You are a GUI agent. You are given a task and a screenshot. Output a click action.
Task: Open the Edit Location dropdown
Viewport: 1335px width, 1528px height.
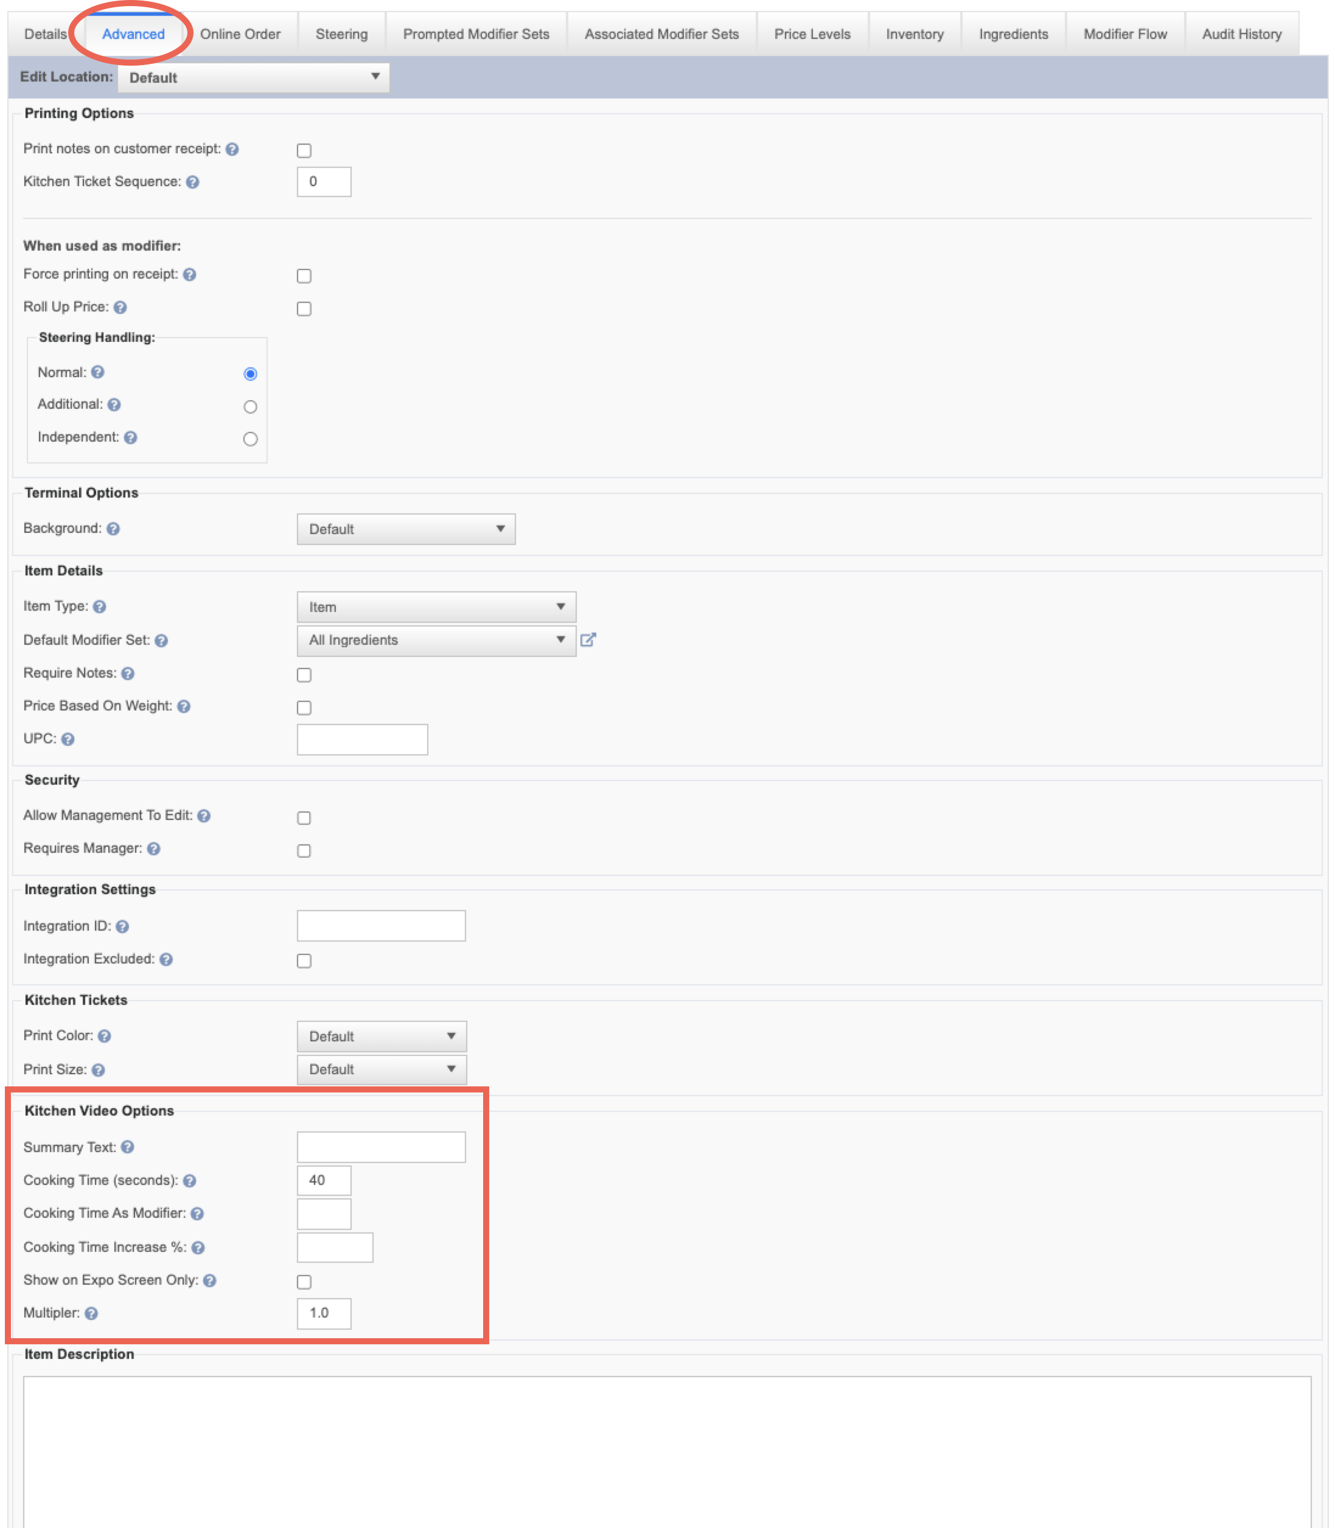(x=253, y=77)
